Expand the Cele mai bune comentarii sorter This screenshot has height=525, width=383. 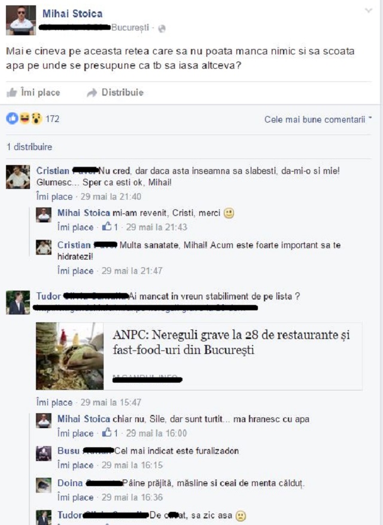point(318,120)
